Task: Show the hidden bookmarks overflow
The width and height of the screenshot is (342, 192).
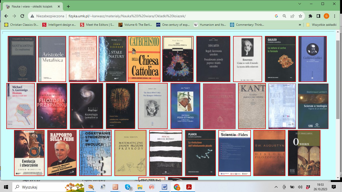Action: (x=300, y=25)
